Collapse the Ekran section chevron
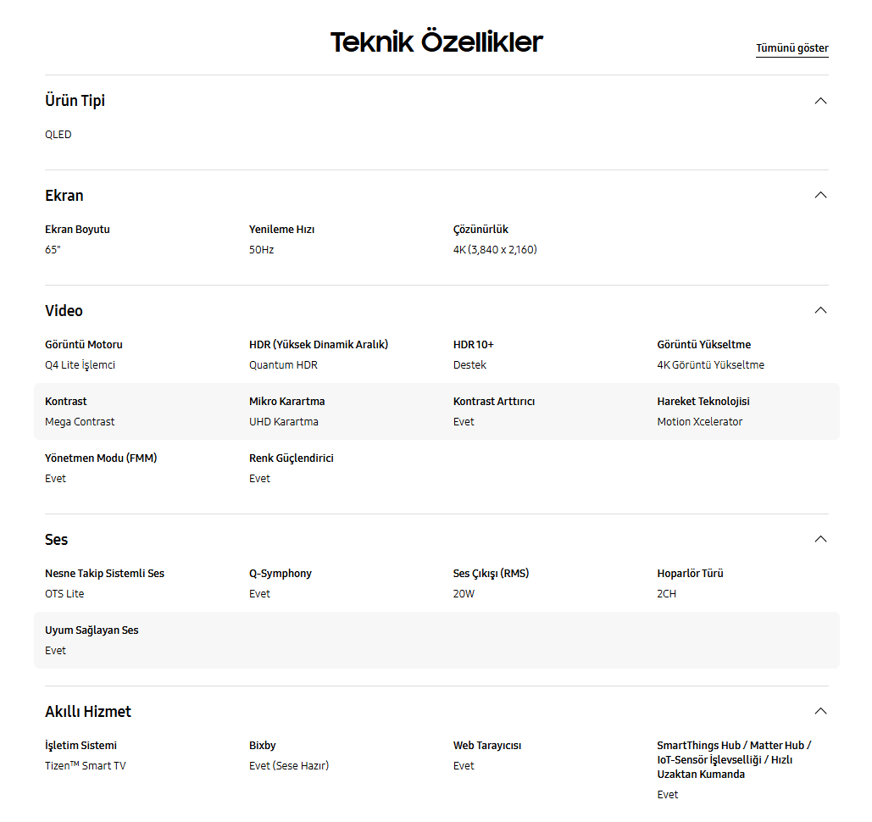Screen dimensions: 872x822 coord(819,195)
